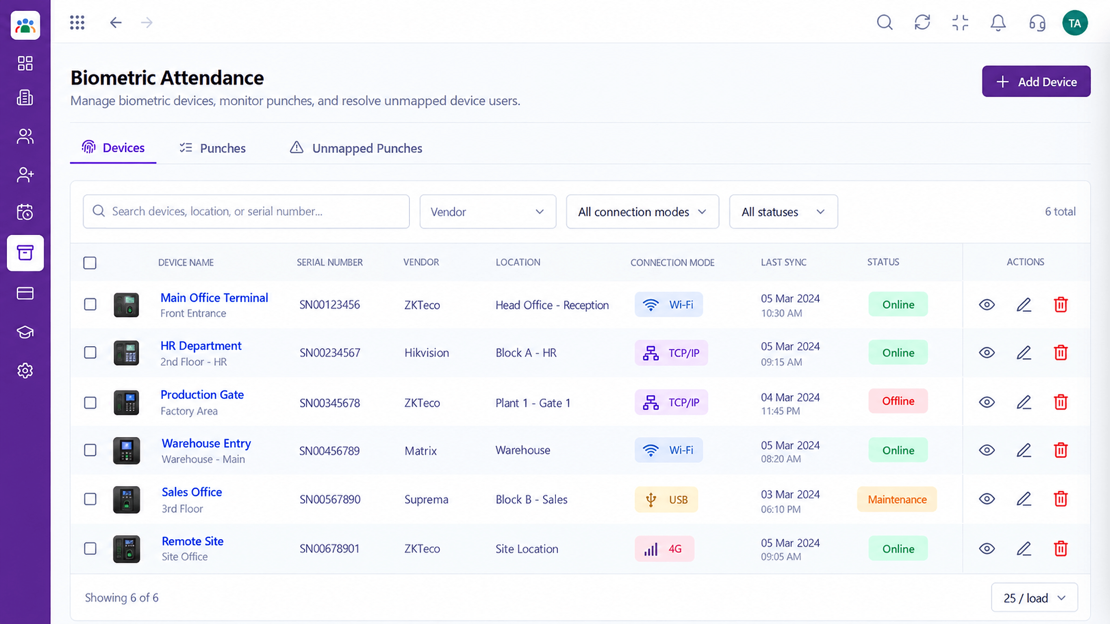Open the headset support icon
Viewport: 1110px width, 624px height.
[1037, 23]
